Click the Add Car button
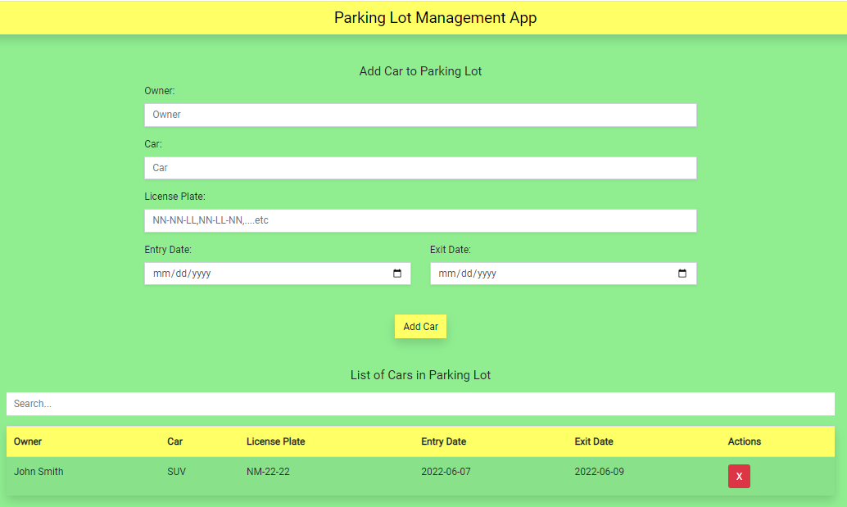Viewport: 847px width, 507px height. (420, 327)
